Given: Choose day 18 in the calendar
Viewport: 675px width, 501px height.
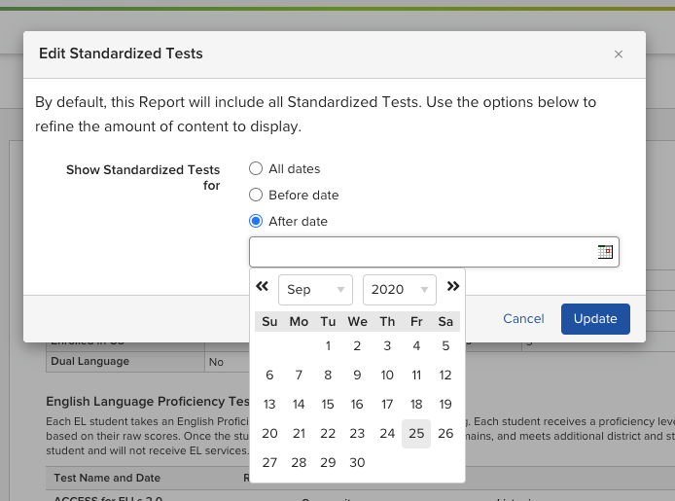Looking at the screenshot, I should coord(416,404).
